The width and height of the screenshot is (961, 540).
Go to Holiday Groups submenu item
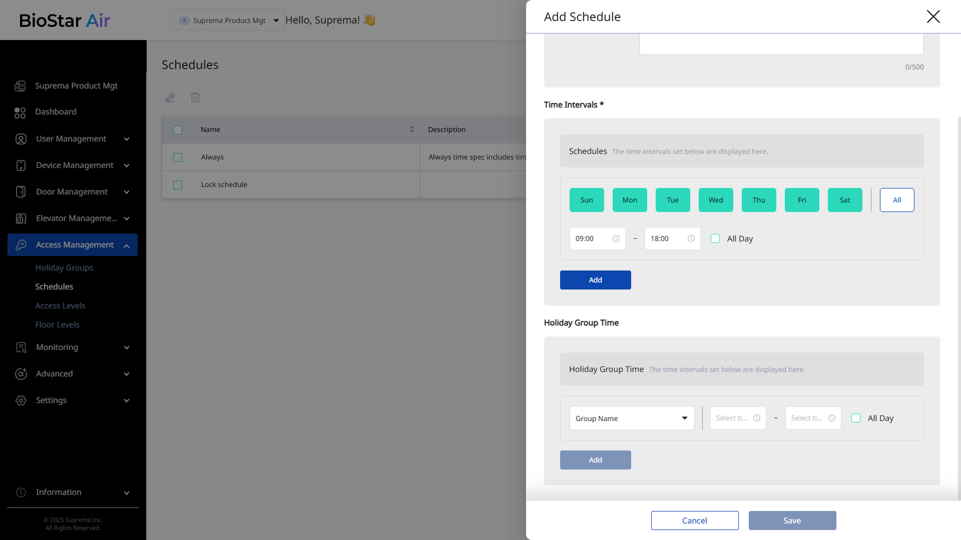[x=64, y=267]
